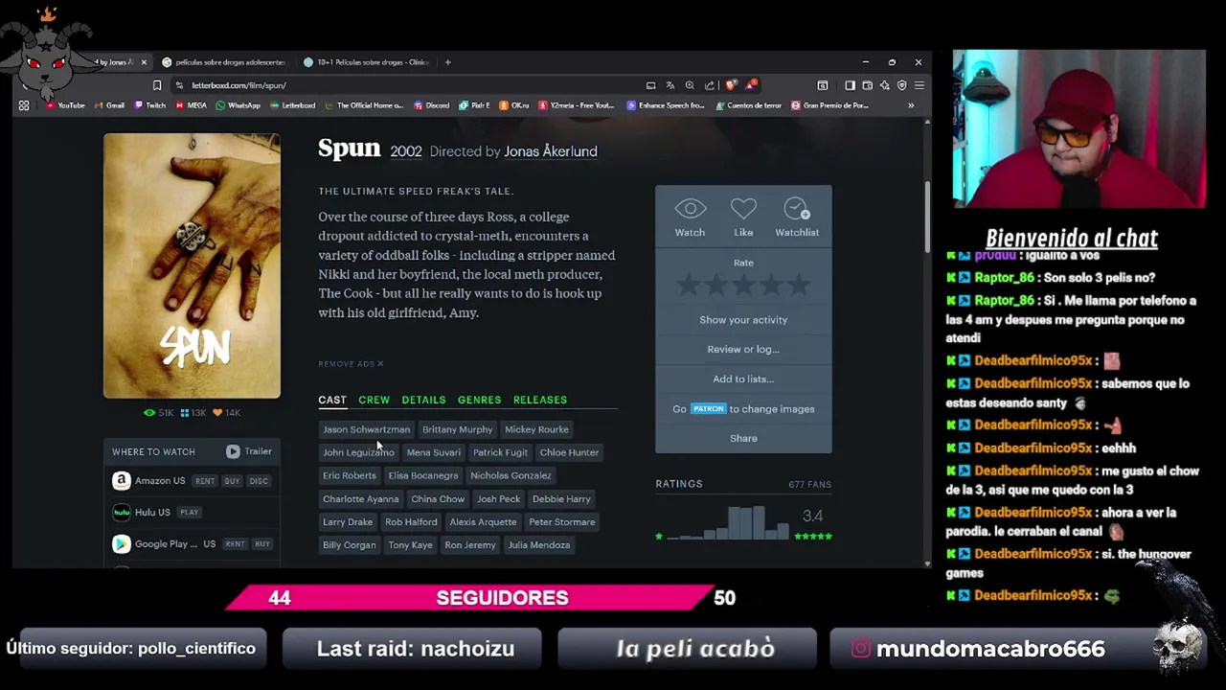Click the ratings histogram bars
The height and width of the screenshot is (690, 1226).
(x=728, y=523)
